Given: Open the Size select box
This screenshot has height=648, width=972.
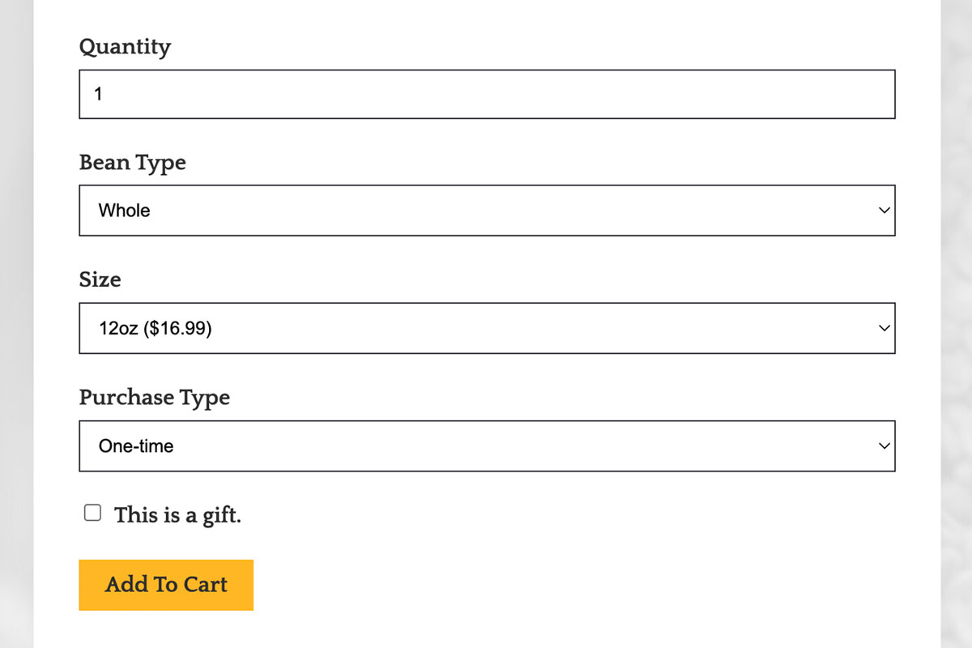Looking at the screenshot, I should coord(487,328).
